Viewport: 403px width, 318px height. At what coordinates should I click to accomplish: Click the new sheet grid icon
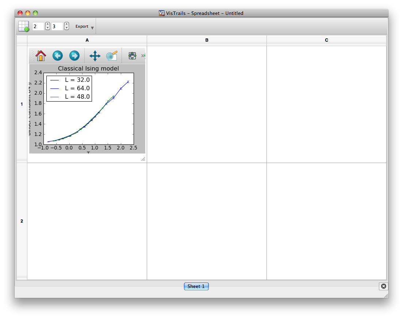pos(24,26)
